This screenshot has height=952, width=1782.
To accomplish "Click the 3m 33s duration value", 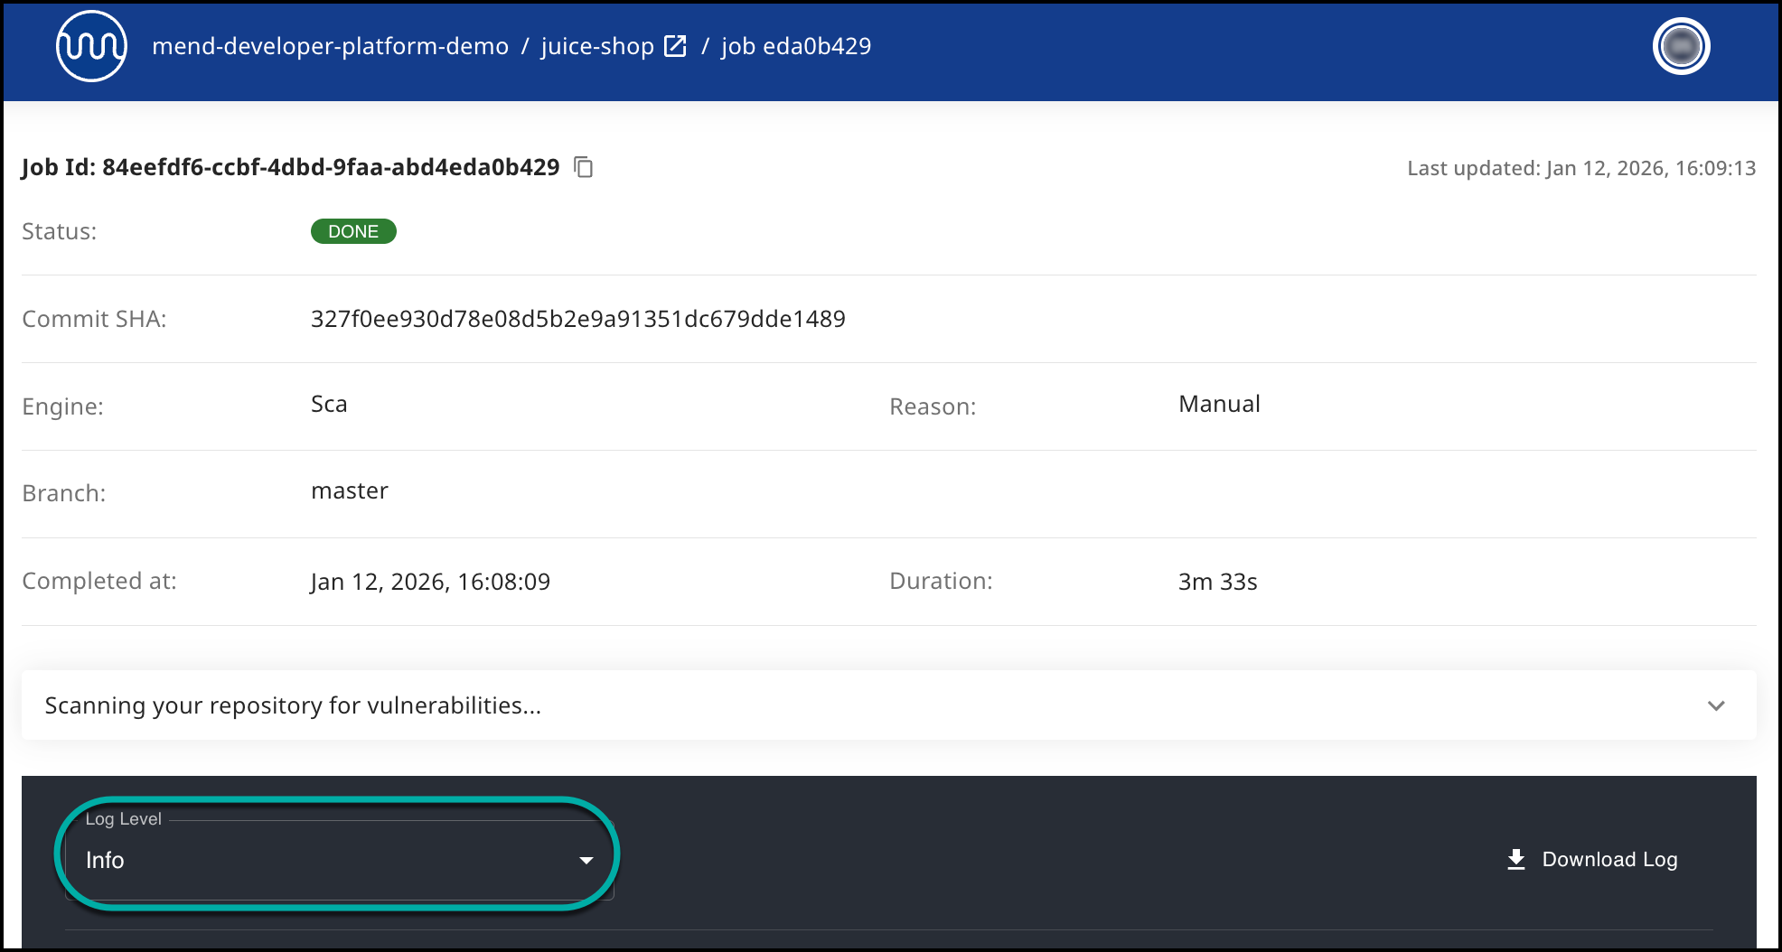I will [1217, 582].
